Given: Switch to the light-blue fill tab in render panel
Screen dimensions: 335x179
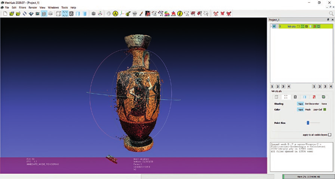Looking at the screenshot, I should click(305, 97).
